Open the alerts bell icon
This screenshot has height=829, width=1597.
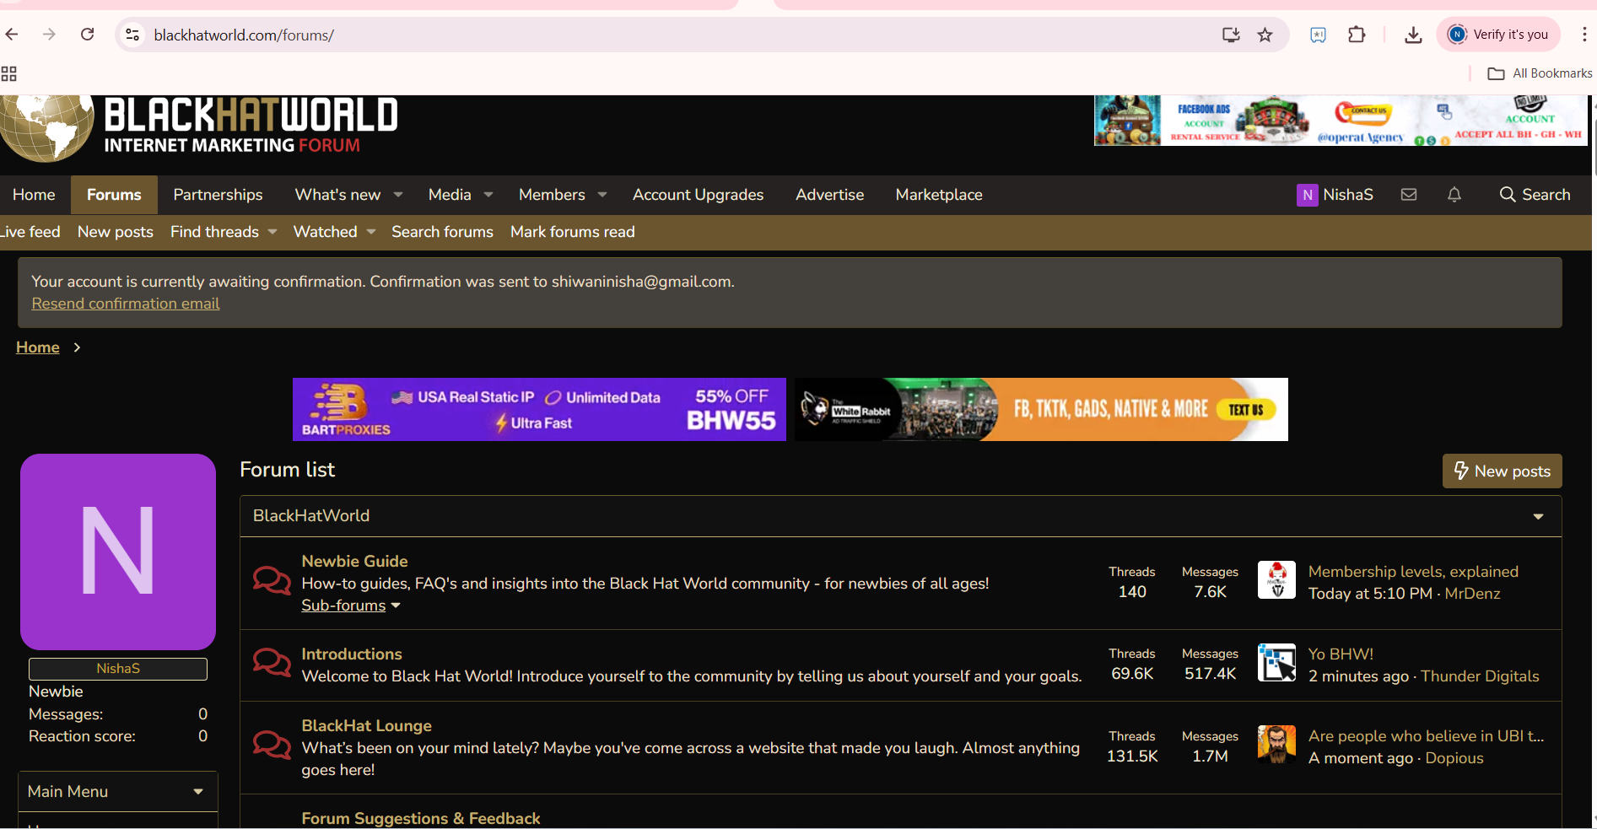tap(1454, 195)
